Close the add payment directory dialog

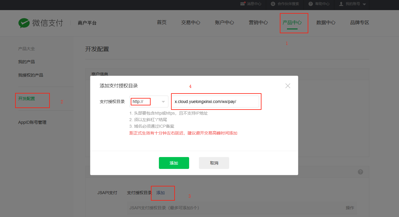[x=288, y=86]
